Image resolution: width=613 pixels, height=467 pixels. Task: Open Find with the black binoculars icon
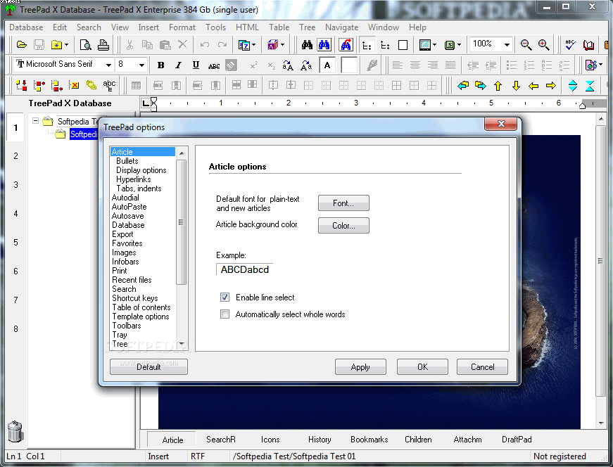[x=307, y=45]
